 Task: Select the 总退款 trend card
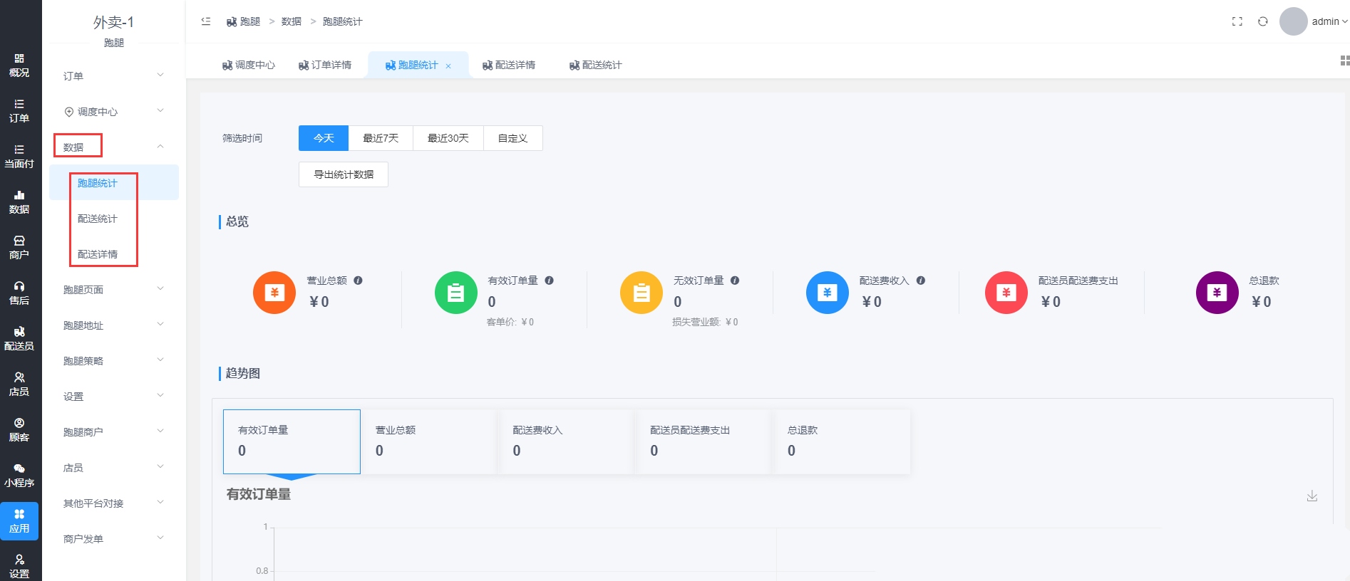click(x=841, y=441)
